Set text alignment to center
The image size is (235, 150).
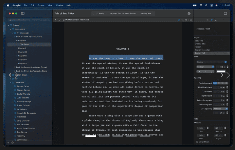pyautogui.click(x=219, y=83)
